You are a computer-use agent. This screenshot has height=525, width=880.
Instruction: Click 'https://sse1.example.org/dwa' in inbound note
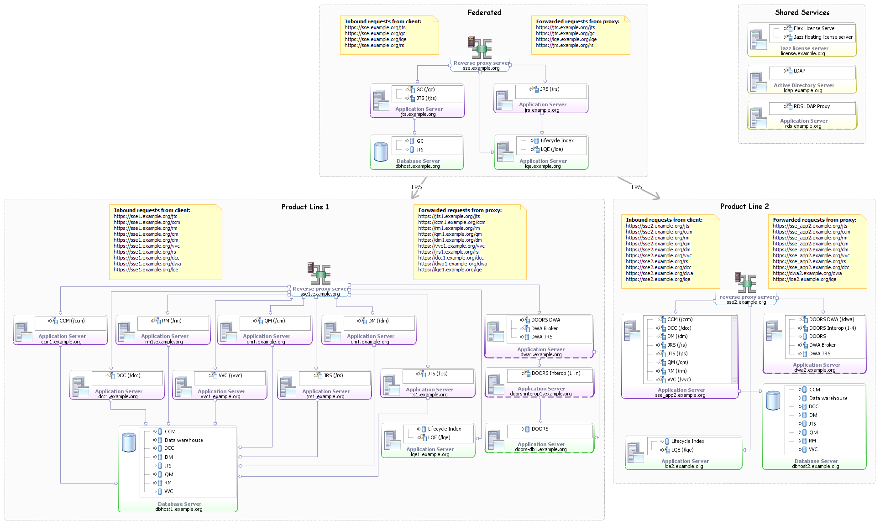tap(147, 264)
